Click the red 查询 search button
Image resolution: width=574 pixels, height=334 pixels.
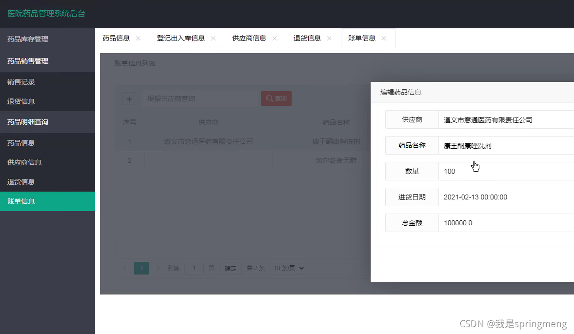pyautogui.click(x=277, y=98)
